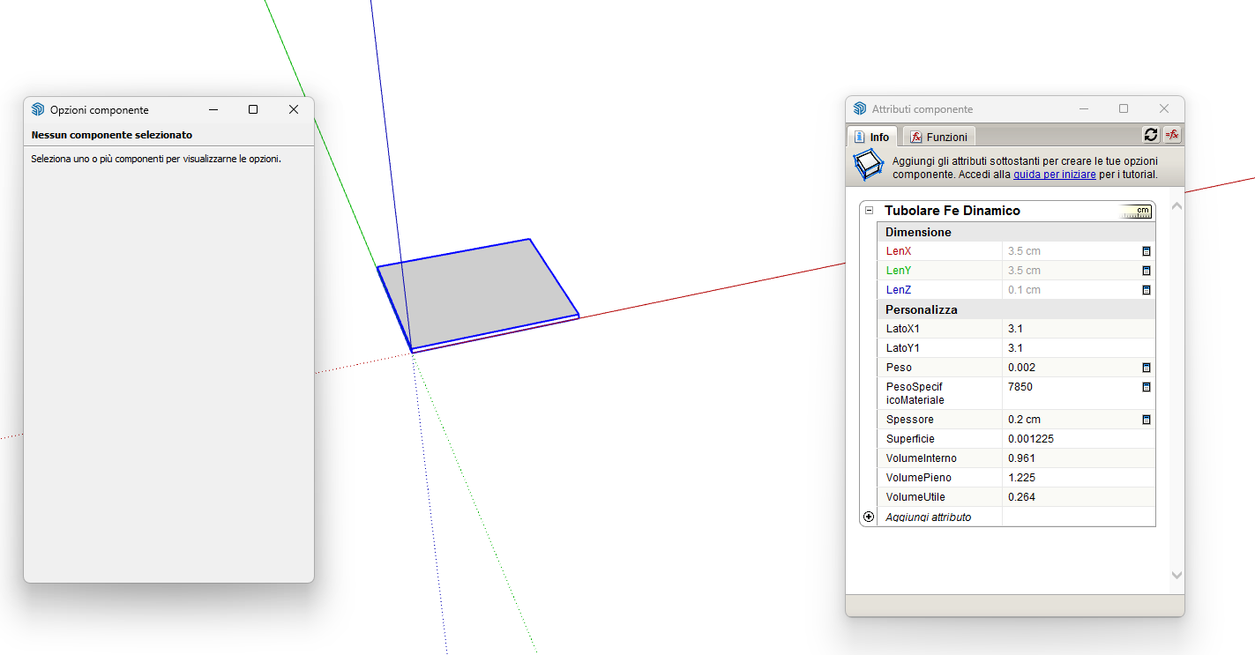Viewport: 1255px width, 655px height.
Task: Click the plus icon beside Aggiungi attributo
Action: [x=869, y=517]
